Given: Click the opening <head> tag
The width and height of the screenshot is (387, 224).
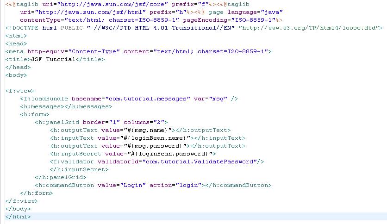Looking at the screenshot, I should click(x=16, y=44).
